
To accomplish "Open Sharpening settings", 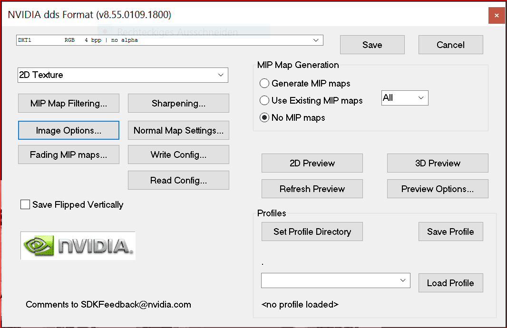I will pyautogui.click(x=178, y=103).
